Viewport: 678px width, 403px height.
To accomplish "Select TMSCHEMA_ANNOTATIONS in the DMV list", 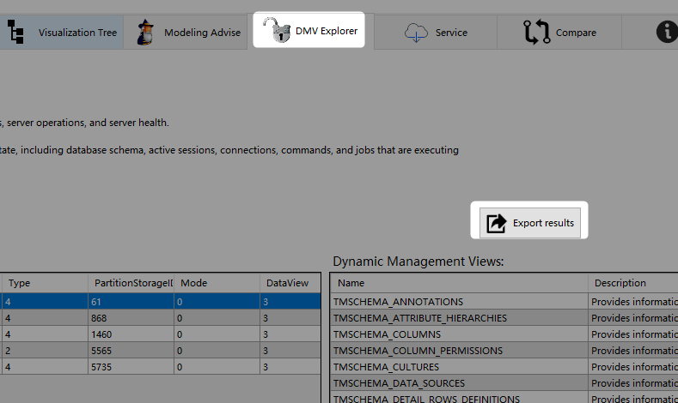I will 397,302.
